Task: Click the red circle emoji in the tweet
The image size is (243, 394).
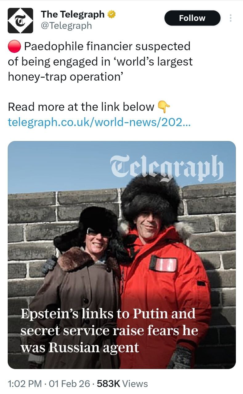Action: click(x=14, y=46)
